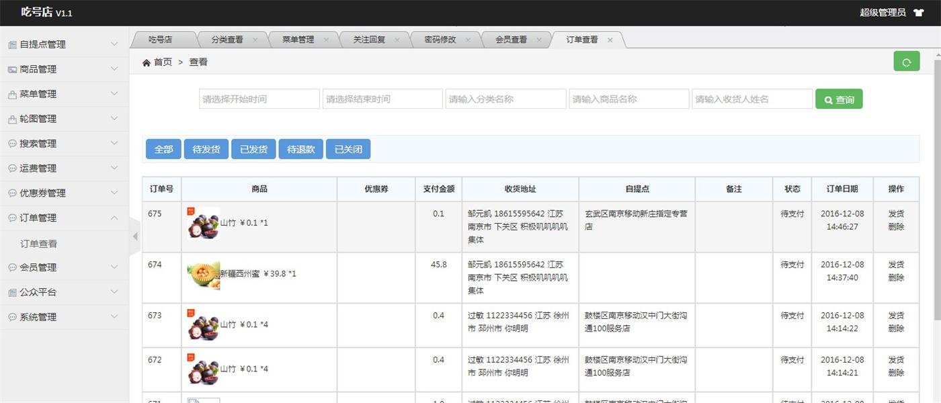The width and height of the screenshot is (941, 403).
Task: Click the home icon in breadcrumb
Action: tap(147, 62)
